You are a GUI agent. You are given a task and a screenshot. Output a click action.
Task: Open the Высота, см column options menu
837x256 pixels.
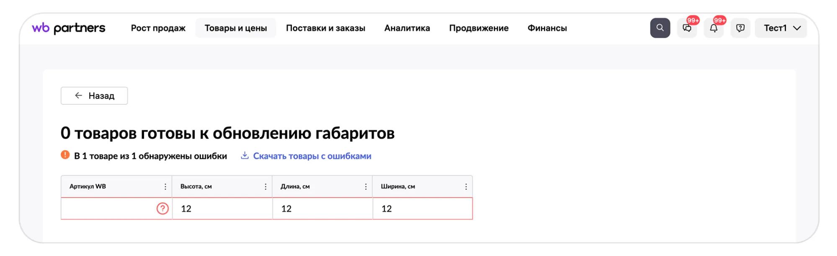pyautogui.click(x=265, y=187)
